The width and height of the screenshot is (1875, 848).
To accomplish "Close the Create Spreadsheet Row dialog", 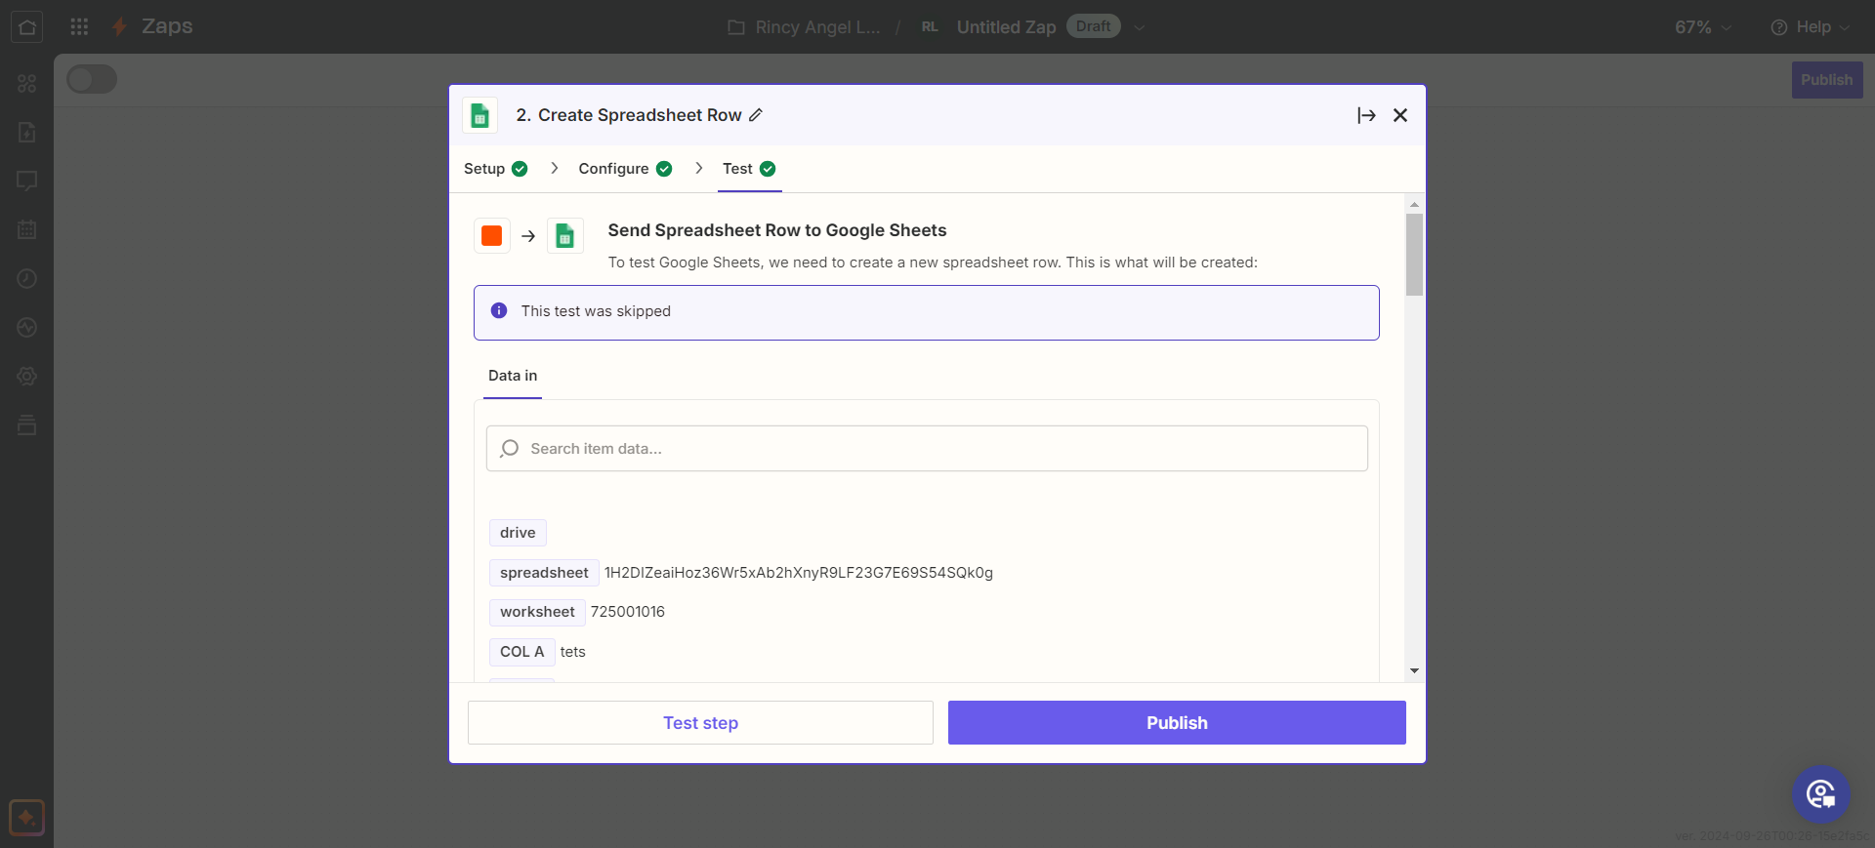I will point(1400,115).
